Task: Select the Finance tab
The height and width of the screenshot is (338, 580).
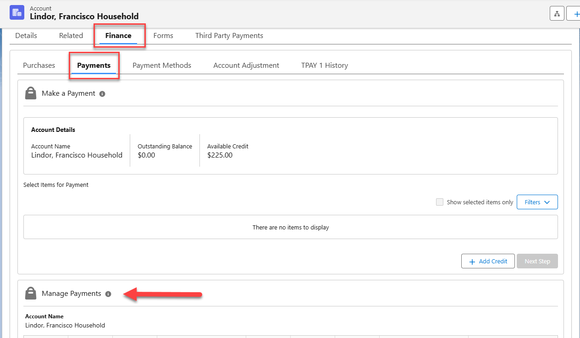Action: (118, 36)
